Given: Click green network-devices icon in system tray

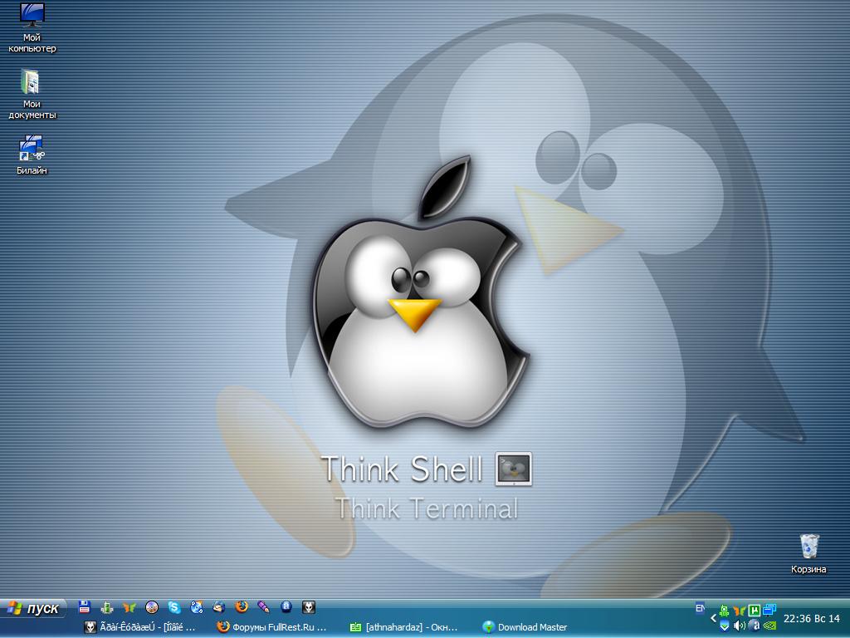Looking at the screenshot, I should click(x=724, y=611).
